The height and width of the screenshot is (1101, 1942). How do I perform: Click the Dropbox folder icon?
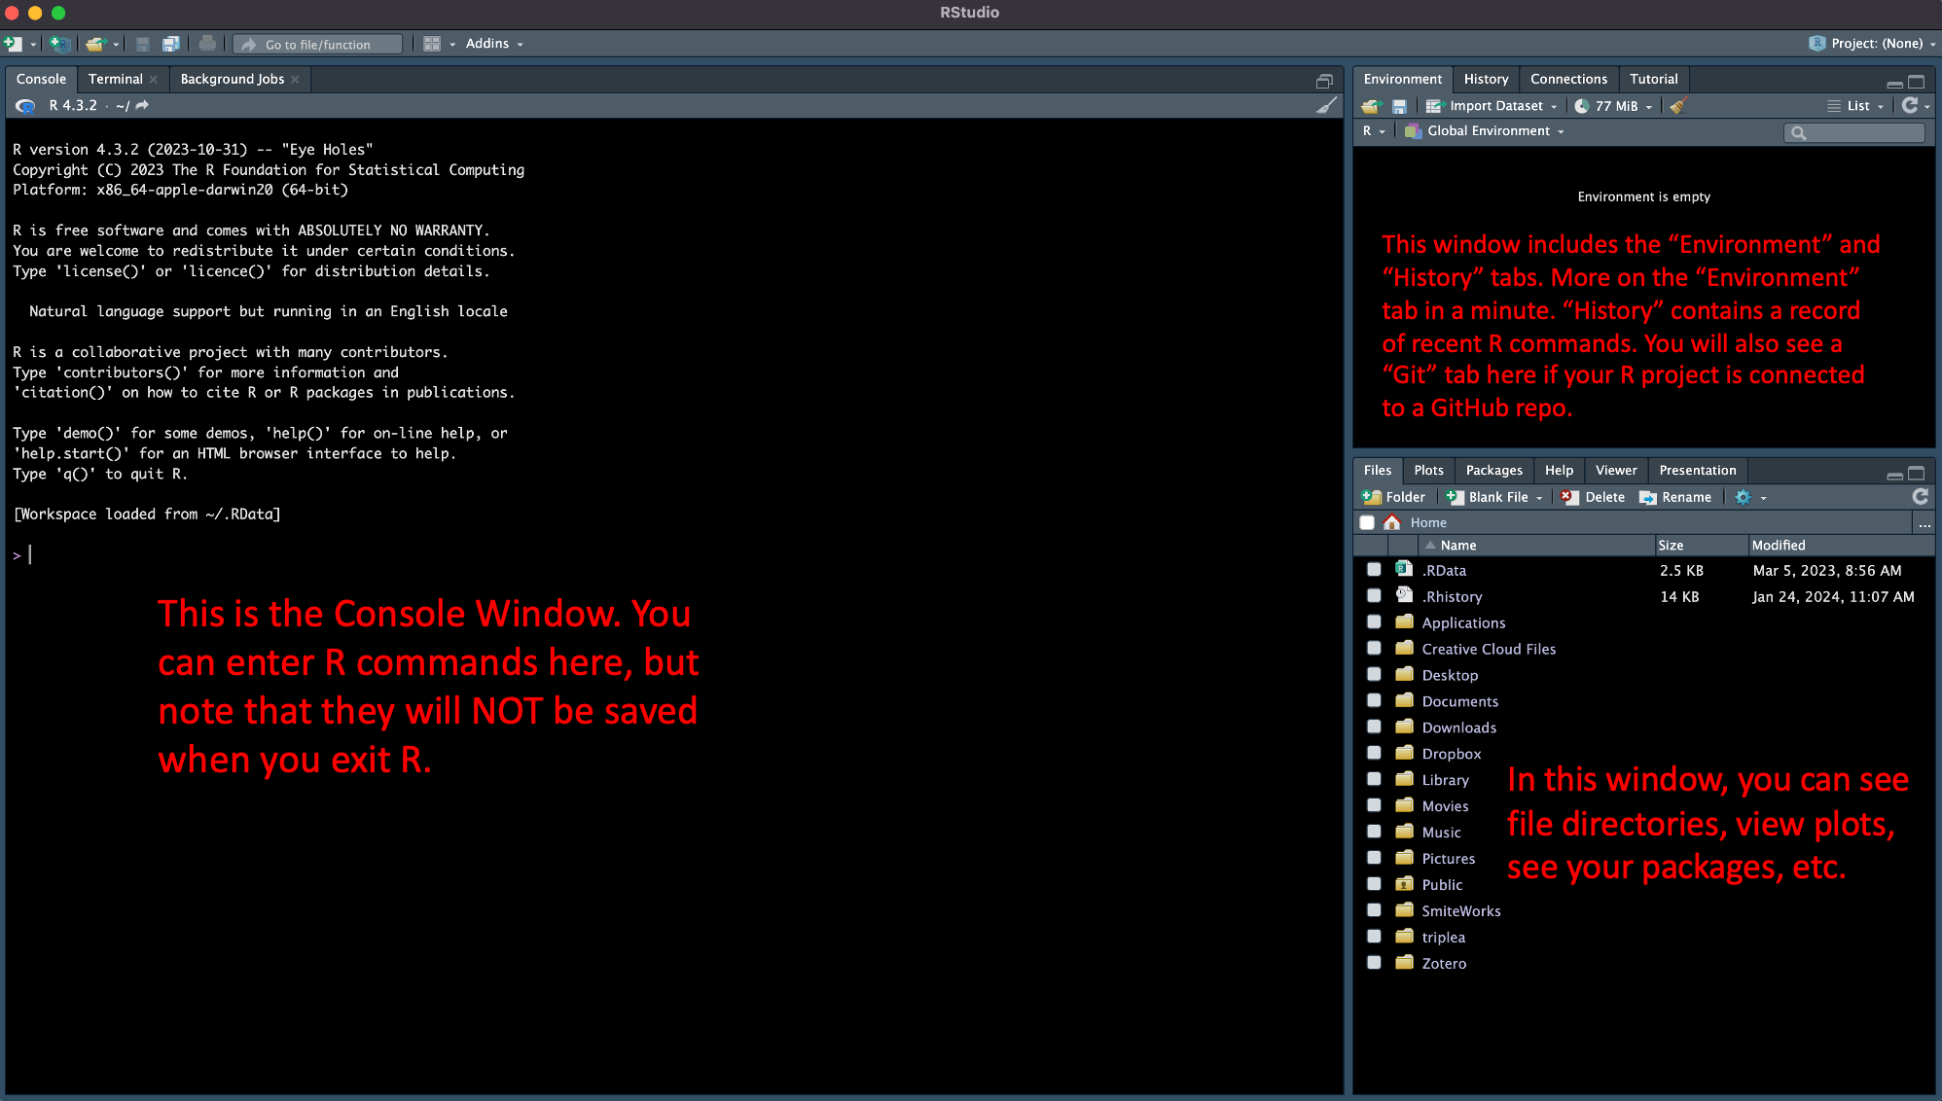pyautogui.click(x=1404, y=753)
